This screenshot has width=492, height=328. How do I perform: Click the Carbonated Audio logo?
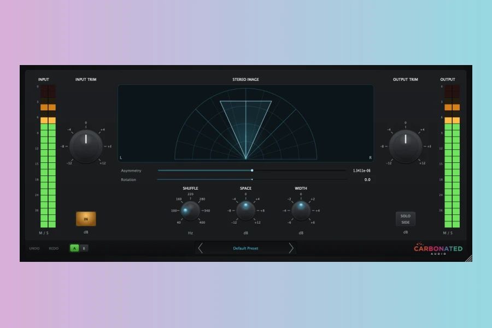[438, 249]
